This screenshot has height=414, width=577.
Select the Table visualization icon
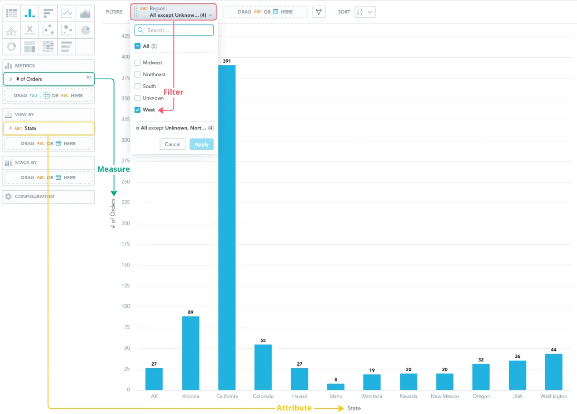(11, 13)
